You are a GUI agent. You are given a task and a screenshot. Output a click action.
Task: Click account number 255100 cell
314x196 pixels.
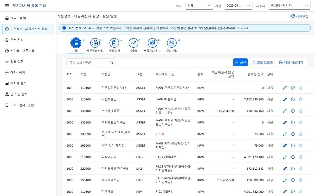point(86,180)
